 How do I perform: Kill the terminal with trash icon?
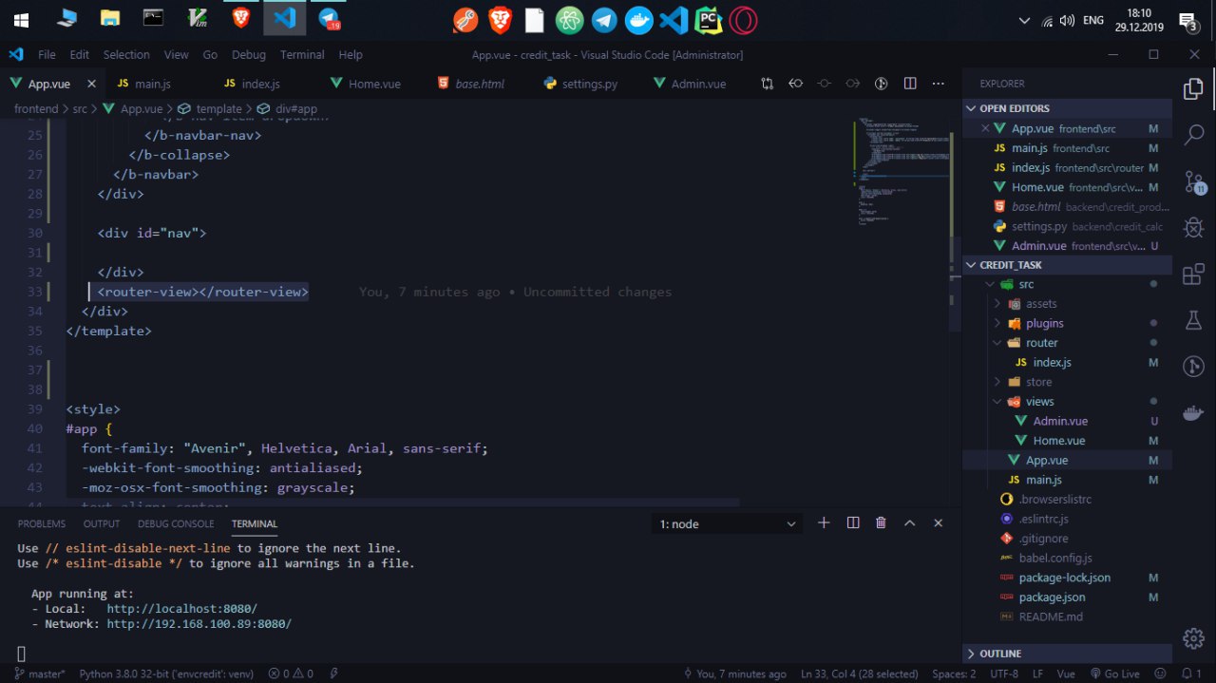[x=881, y=523]
